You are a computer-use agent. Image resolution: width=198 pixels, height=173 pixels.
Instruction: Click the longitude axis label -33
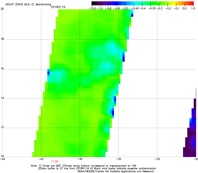(x=157, y=159)
